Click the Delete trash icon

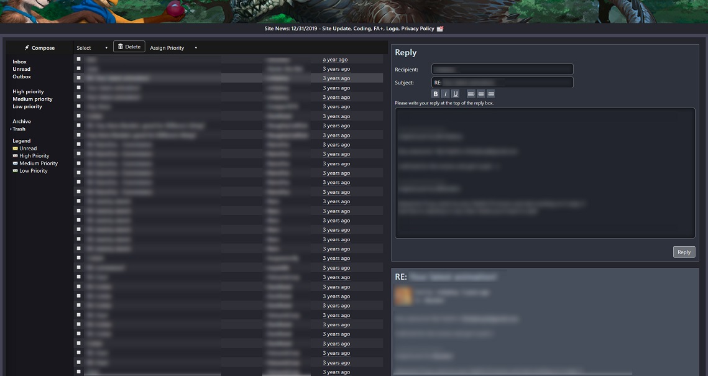120,46
